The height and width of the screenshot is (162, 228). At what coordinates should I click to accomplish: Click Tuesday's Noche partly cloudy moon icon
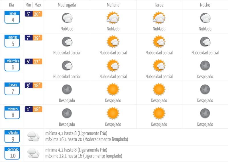pyautogui.click(x=205, y=42)
